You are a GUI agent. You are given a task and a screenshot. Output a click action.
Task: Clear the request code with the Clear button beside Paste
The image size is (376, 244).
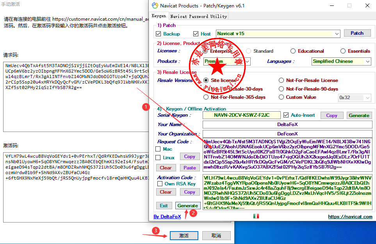(x=166, y=168)
